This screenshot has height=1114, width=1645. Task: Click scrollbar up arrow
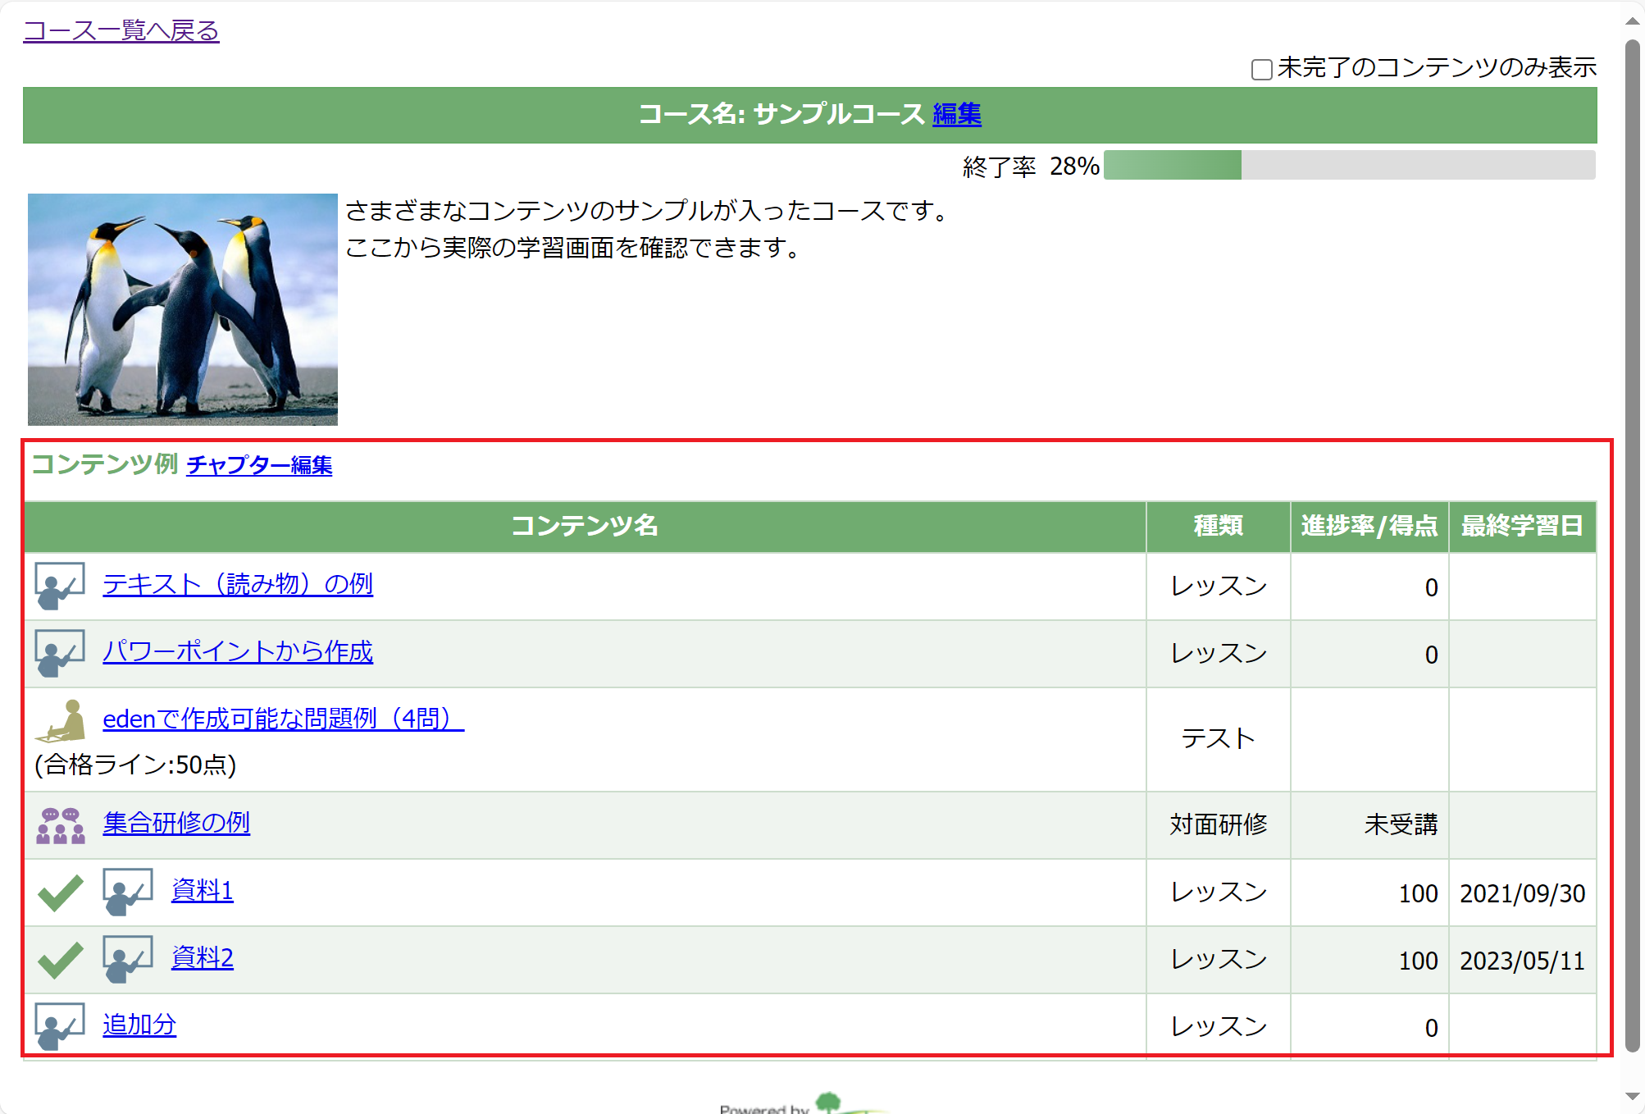1632,21
